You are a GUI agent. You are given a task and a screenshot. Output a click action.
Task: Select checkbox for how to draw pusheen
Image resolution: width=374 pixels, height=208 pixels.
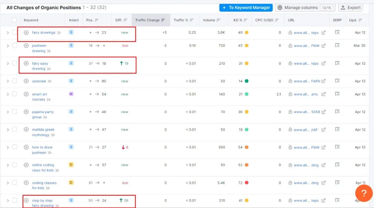(x=15, y=147)
